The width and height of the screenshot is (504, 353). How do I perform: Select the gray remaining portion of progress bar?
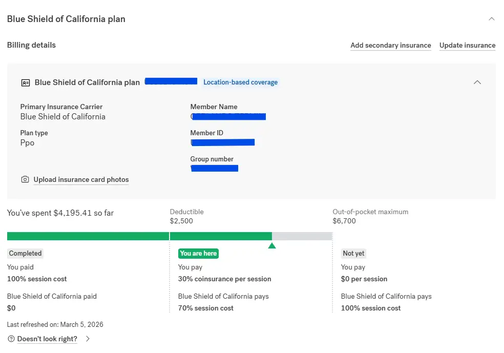302,236
